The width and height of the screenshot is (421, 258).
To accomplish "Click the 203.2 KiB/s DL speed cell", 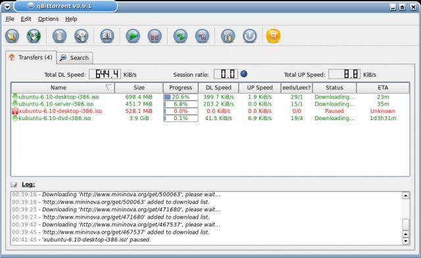I will point(218,104).
